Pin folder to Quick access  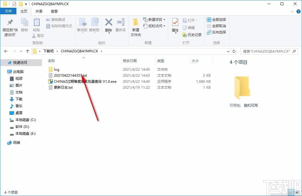click(10, 27)
